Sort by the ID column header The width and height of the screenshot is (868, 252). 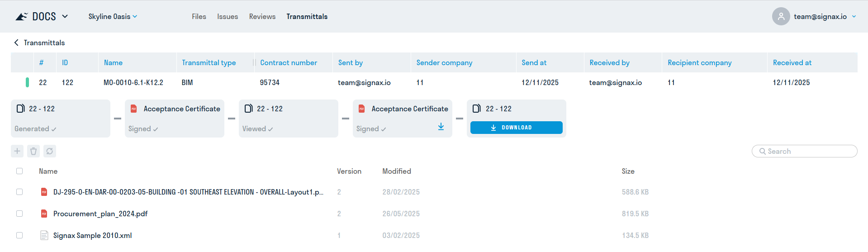[65, 62]
